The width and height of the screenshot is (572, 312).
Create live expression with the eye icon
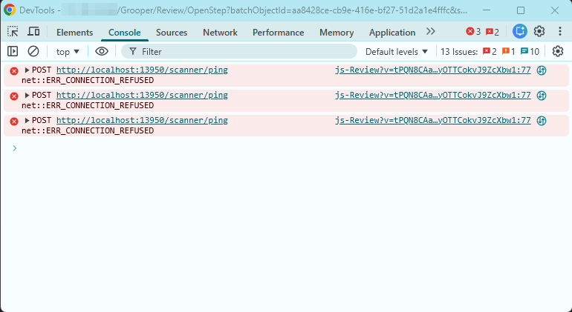pyautogui.click(x=102, y=51)
